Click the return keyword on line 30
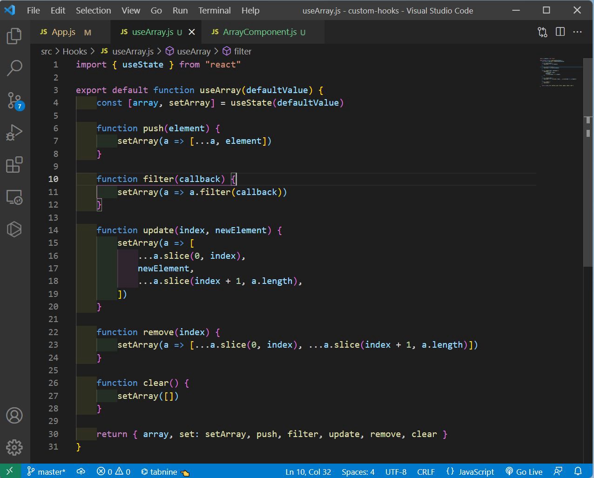The image size is (594, 478). pos(112,434)
